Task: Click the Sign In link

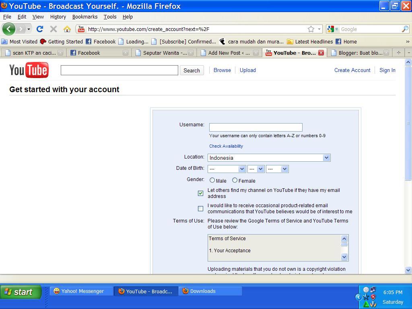Action: coord(387,70)
